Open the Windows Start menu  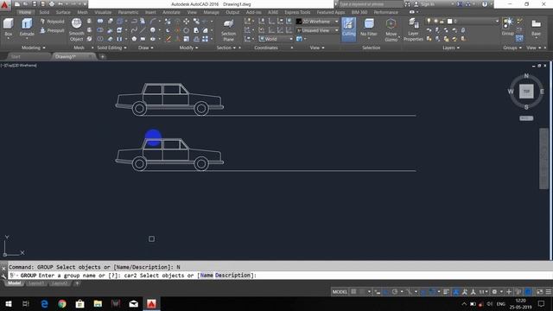click(9, 303)
